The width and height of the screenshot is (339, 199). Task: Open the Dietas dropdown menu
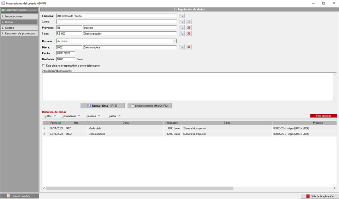coord(50,116)
